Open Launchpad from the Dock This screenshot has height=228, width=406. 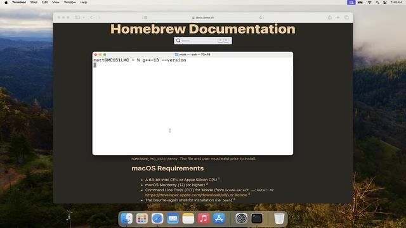(x=142, y=218)
